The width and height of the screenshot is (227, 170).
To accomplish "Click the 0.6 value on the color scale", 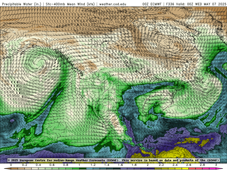I will [52, 165].
